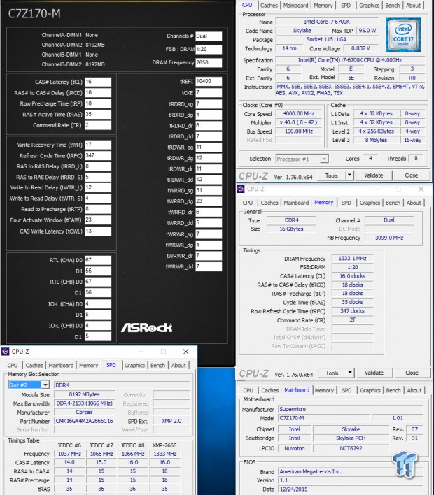Click Close button in the Memory window

tap(412, 373)
